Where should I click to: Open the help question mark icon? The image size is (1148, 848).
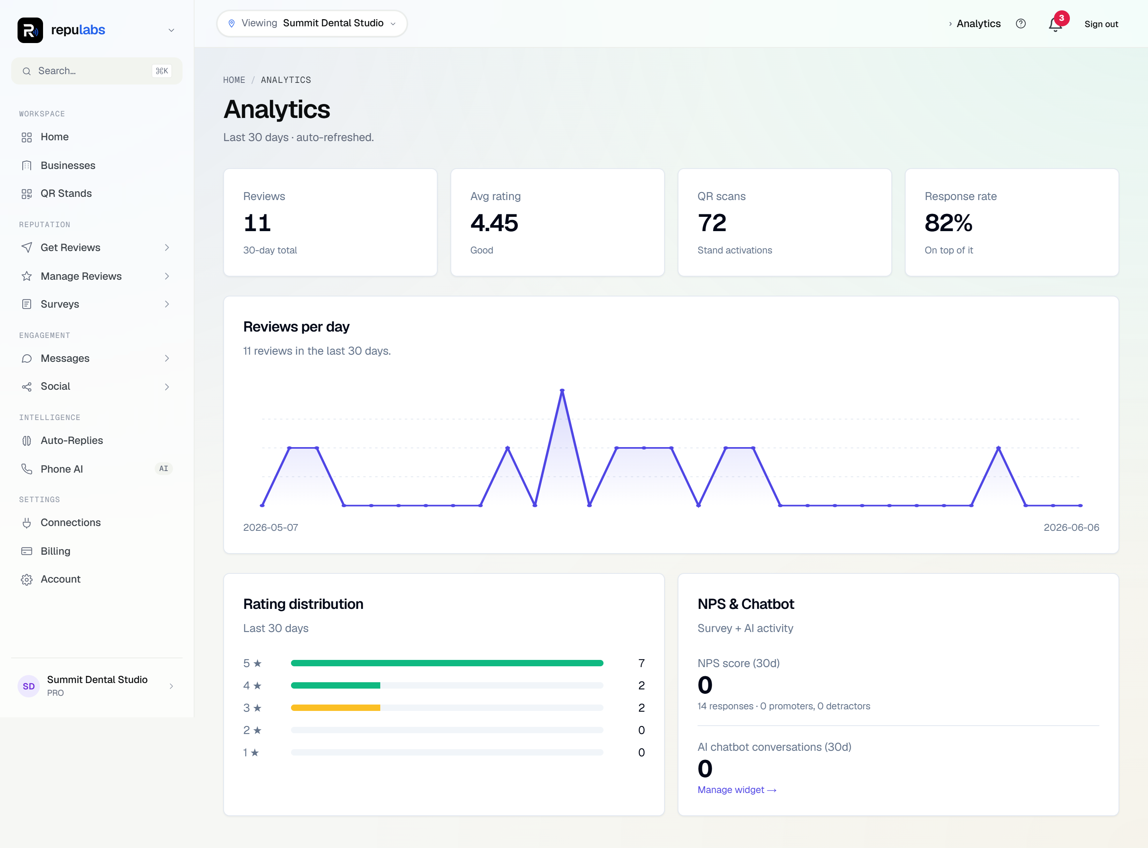click(1021, 24)
